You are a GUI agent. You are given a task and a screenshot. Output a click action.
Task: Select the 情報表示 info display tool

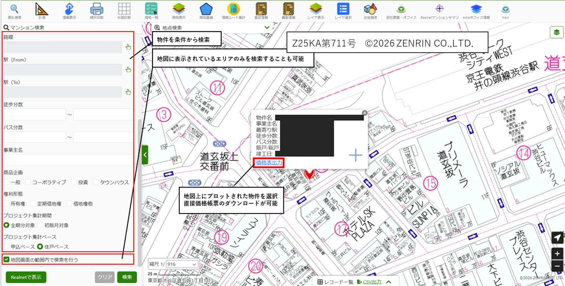pos(69,11)
